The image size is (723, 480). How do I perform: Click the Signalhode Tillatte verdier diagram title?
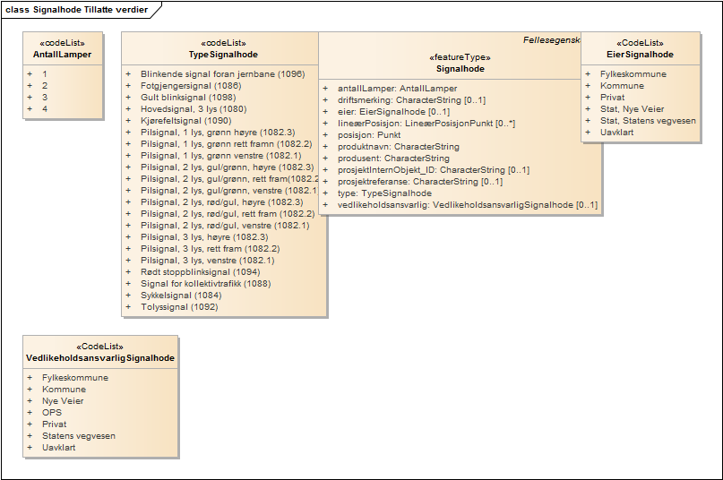click(x=76, y=9)
